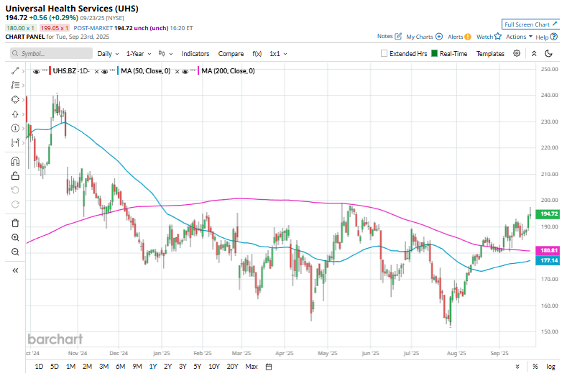Toggle percent scale button
562x376 pixels.
click(535, 367)
